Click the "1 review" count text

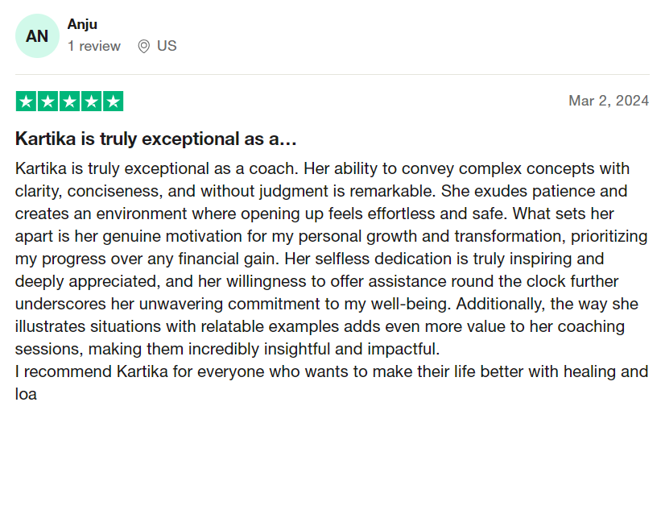[x=93, y=46]
